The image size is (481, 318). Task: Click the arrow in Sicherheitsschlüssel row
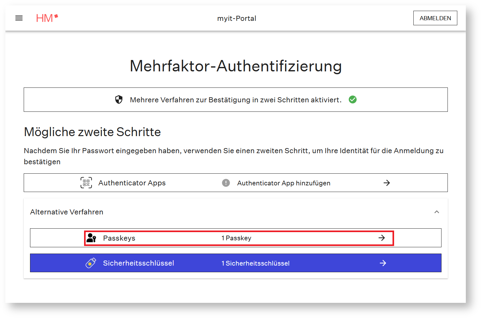383,263
